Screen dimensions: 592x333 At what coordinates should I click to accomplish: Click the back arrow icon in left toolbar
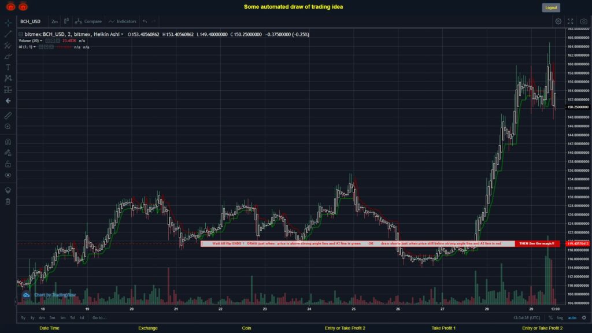[x=8, y=101]
